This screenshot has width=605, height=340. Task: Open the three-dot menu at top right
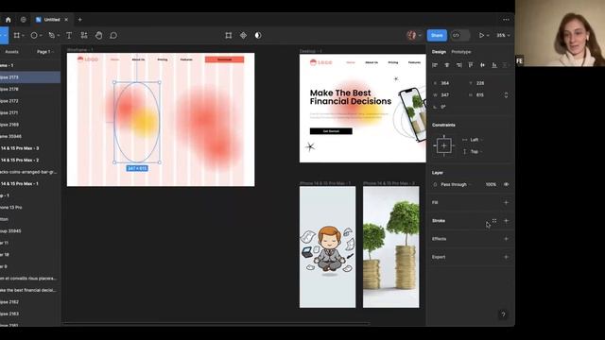[x=506, y=20]
